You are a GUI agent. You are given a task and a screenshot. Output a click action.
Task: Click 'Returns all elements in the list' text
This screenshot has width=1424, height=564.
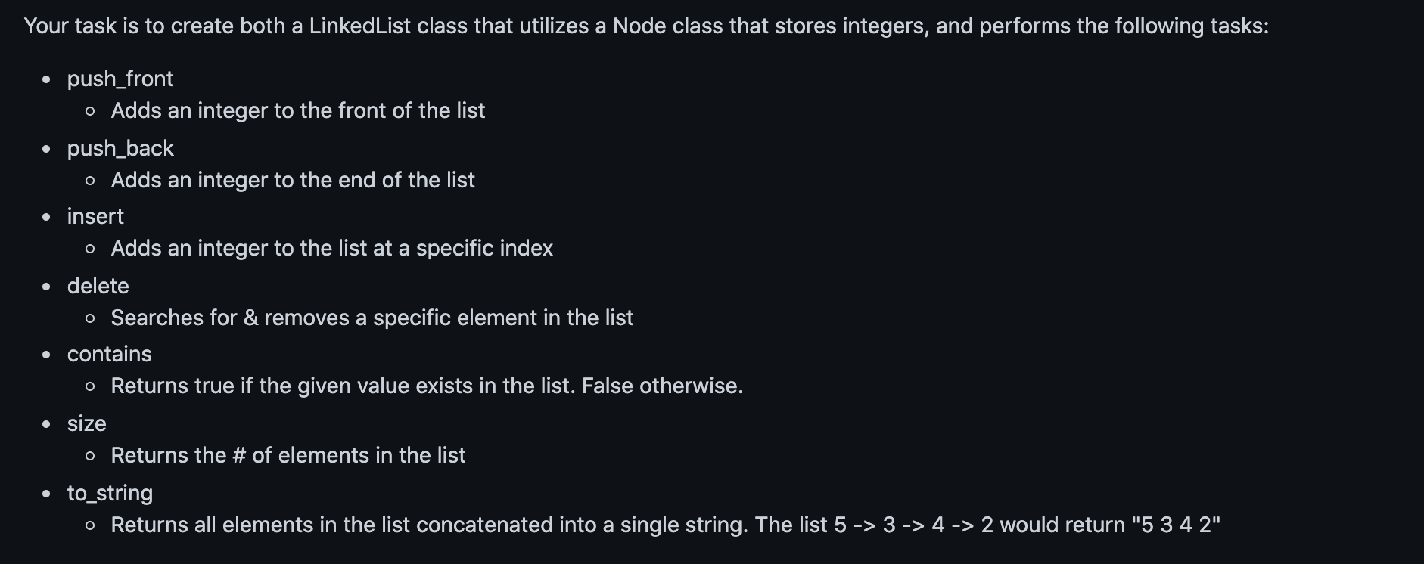coord(666,525)
